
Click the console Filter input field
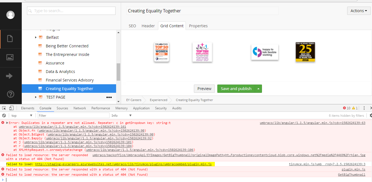click(x=74, y=116)
